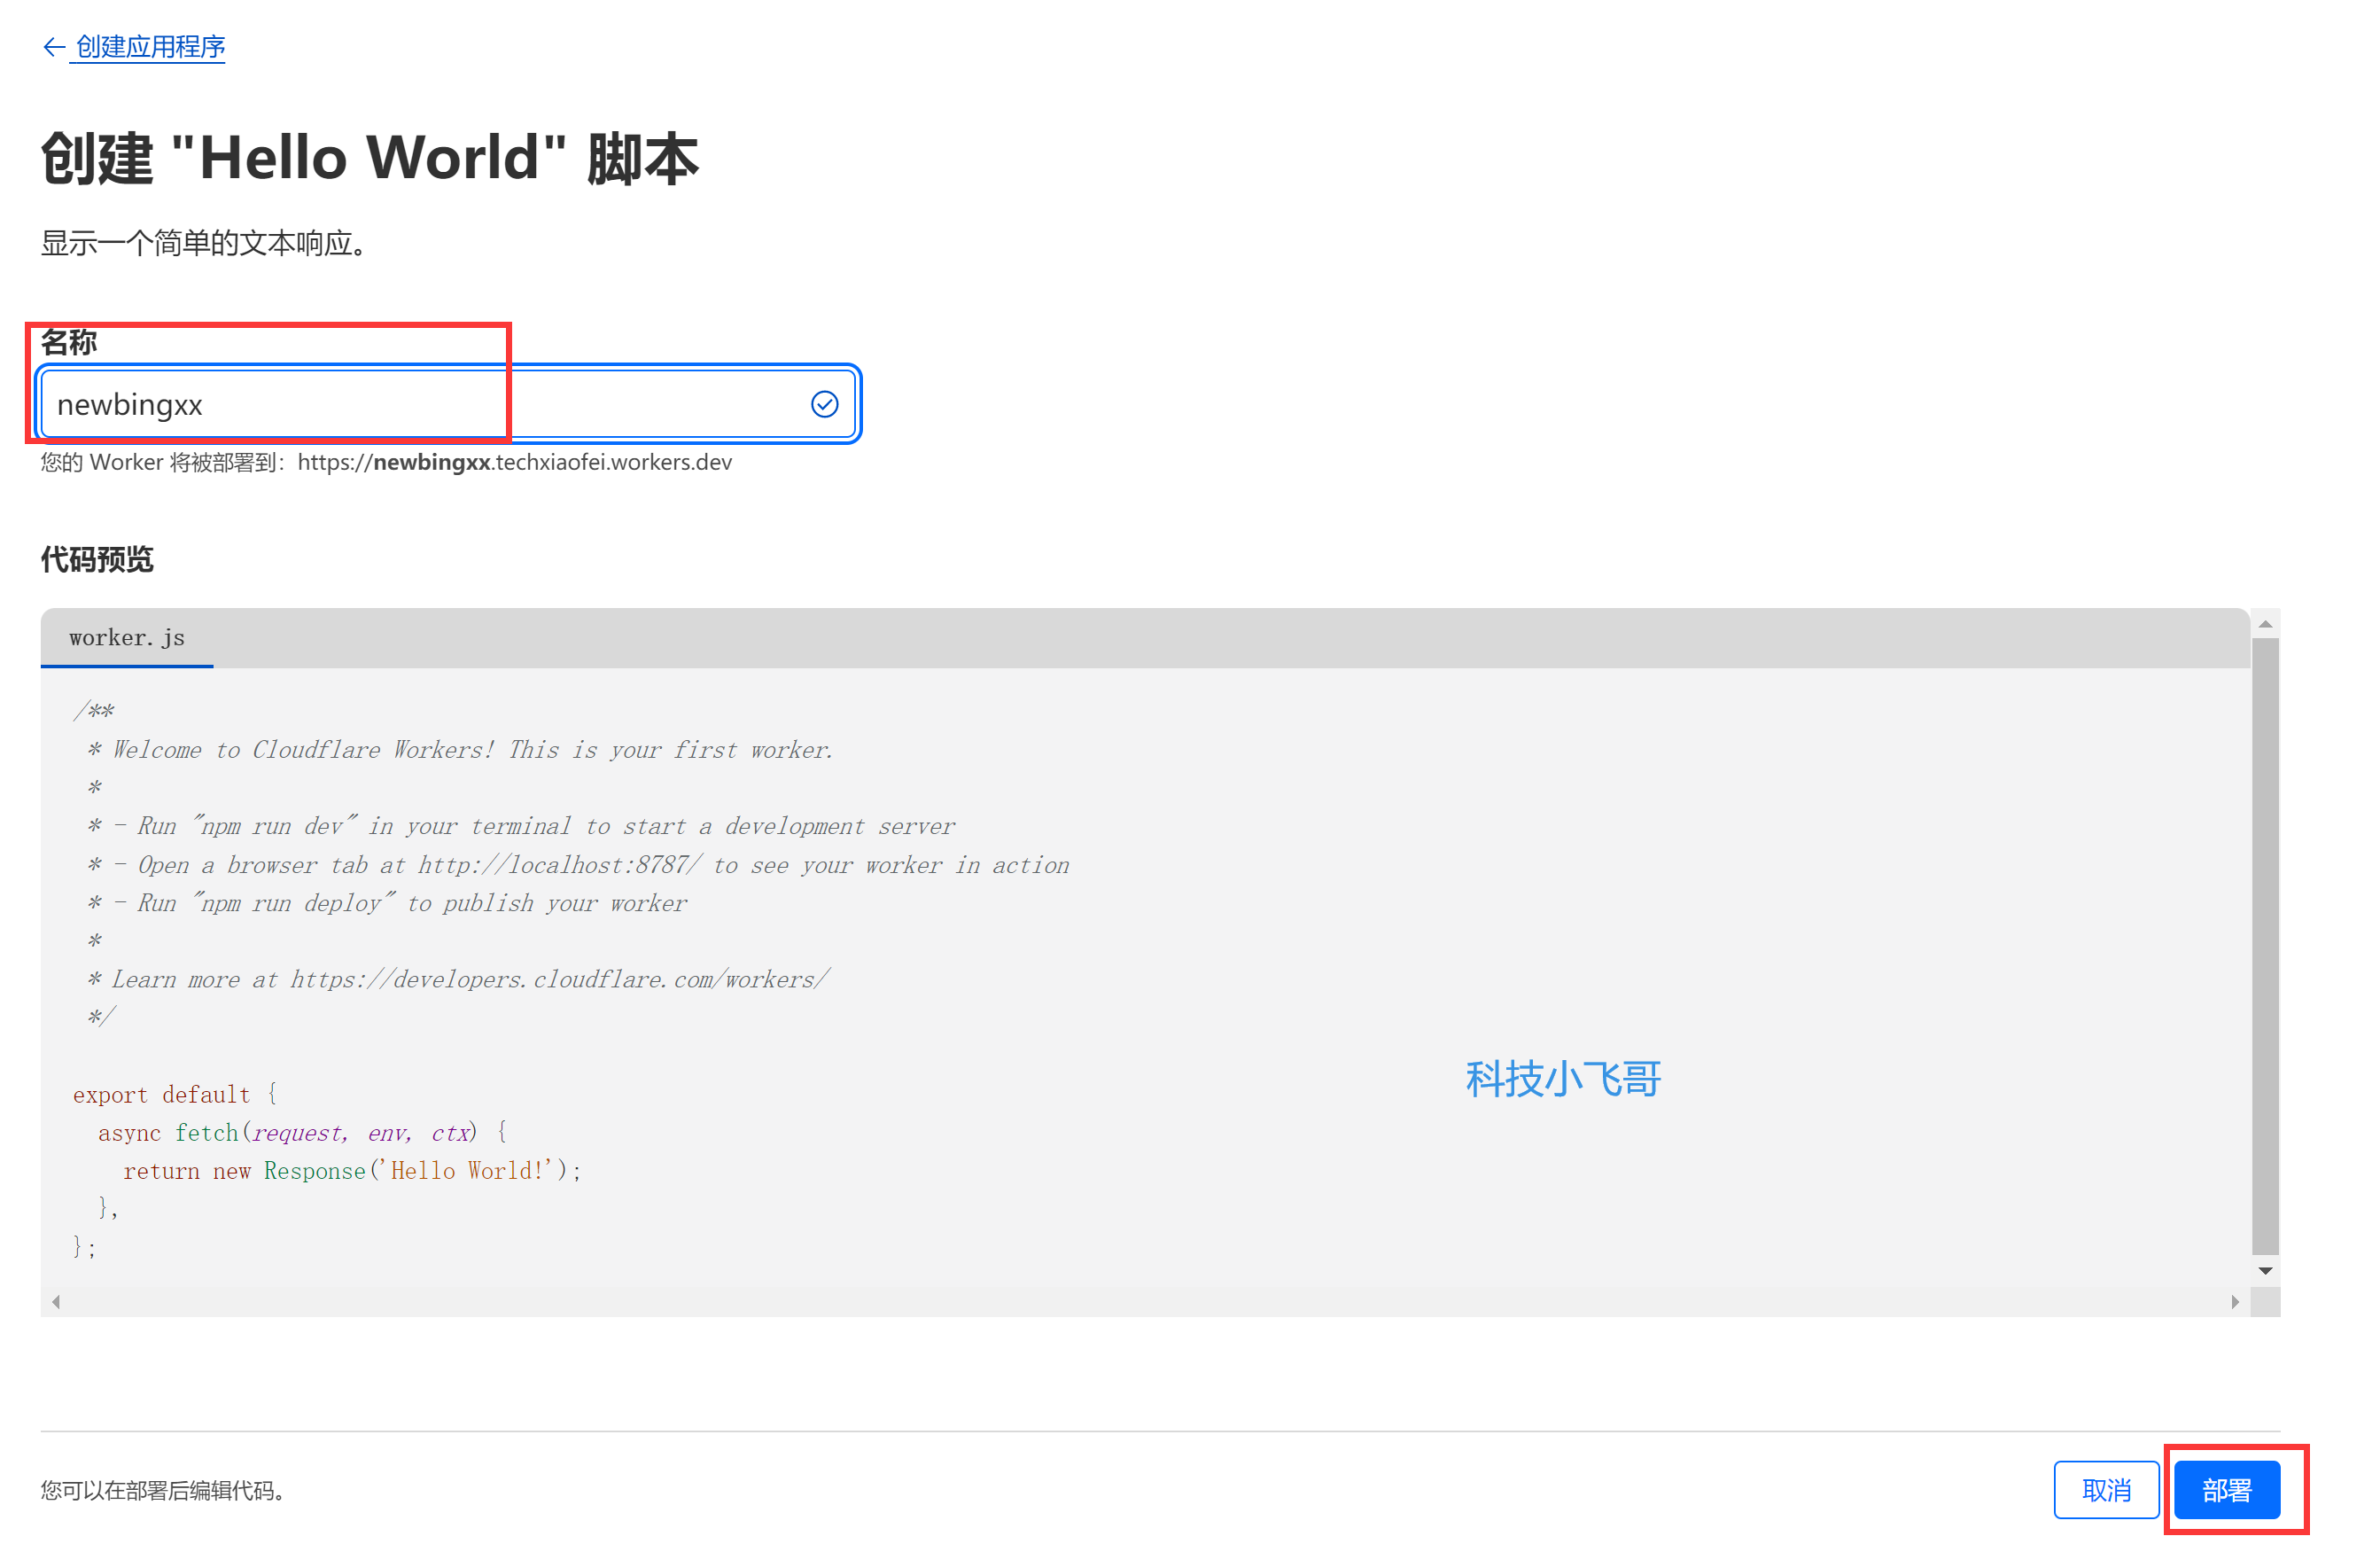This screenshot has width=2380, height=1544.
Task: Click the vertical scrollbar thumb of code preview
Action: pos(2265,945)
